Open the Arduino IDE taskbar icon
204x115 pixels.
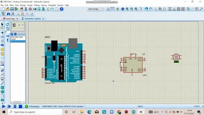[134, 112]
